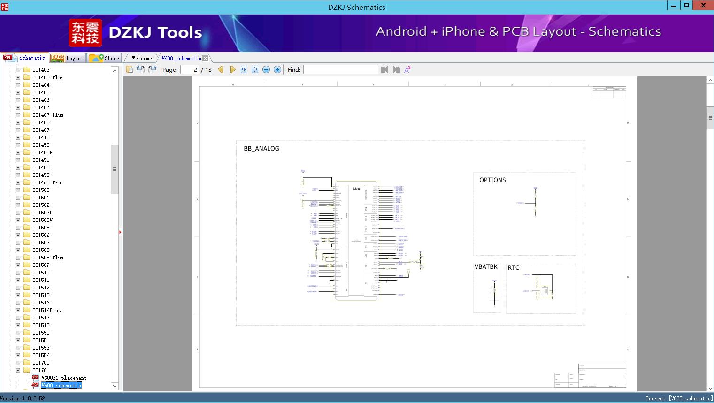Select the IT1516Plus folder
The image size is (714, 403).
pyautogui.click(x=46, y=310)
